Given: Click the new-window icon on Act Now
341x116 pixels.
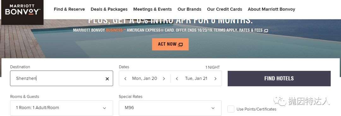Looking at the screenshot, I should point(180,45).
